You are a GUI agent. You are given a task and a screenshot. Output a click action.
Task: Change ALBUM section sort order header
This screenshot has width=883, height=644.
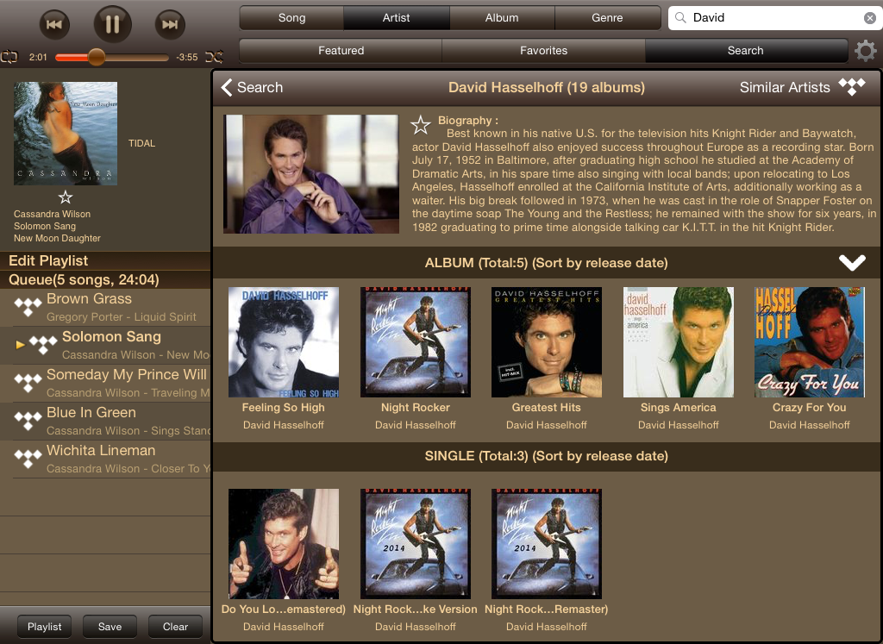coord(546,263)
